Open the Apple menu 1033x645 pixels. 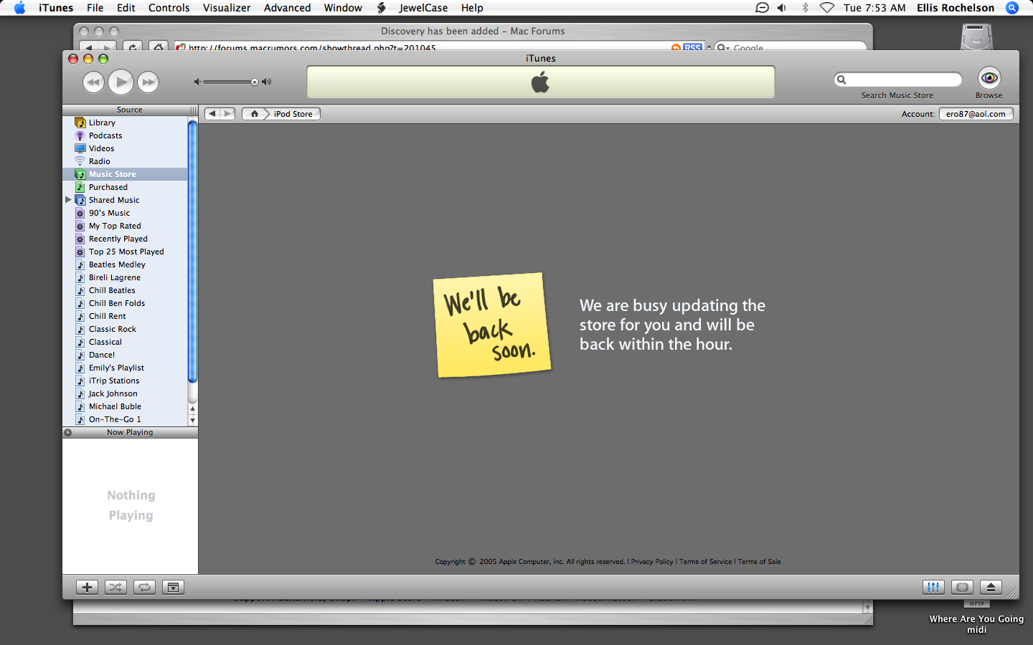pos(19,8)
